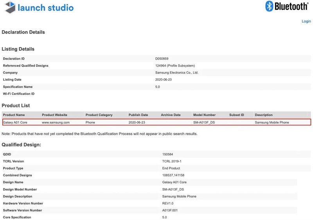Click the Product Category column header

(x=99, y=115)
